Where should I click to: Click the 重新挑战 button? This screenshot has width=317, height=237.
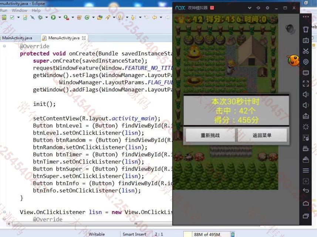[210, 135]
